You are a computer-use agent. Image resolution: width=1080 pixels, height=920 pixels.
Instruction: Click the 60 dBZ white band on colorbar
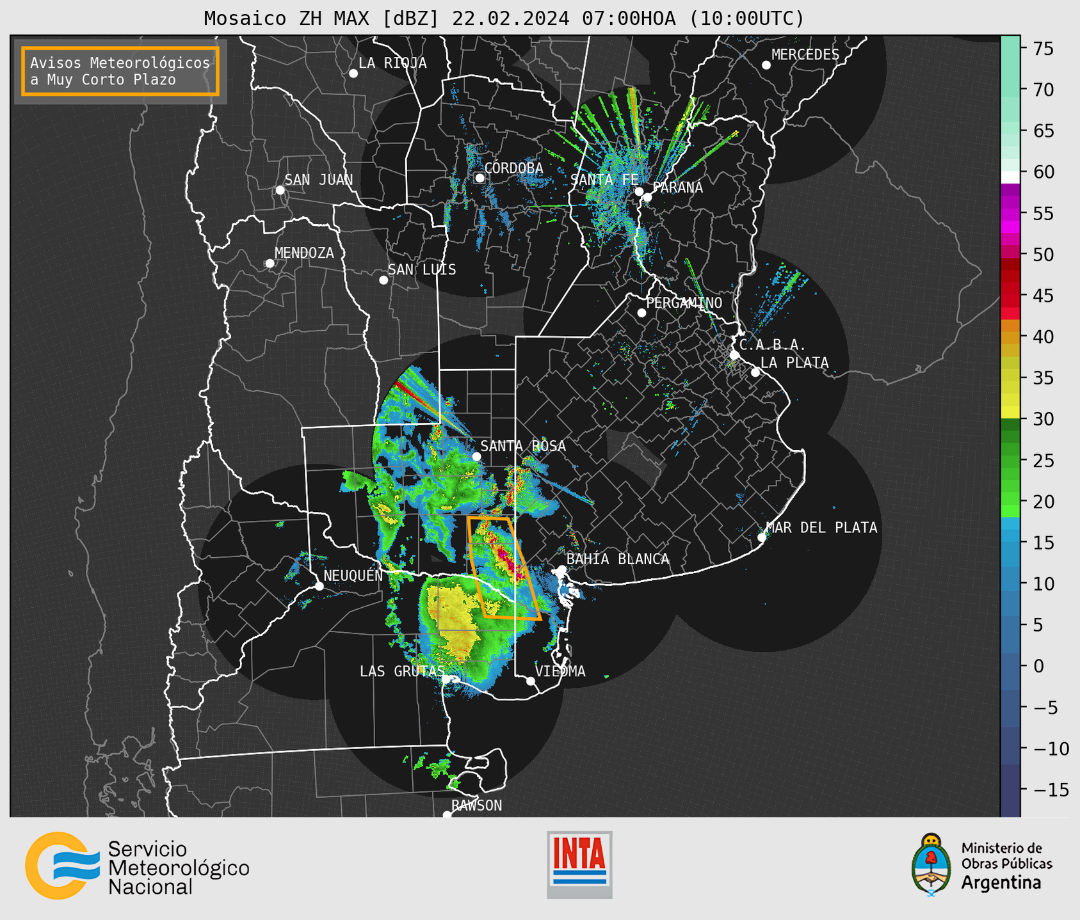point(1010,177)
